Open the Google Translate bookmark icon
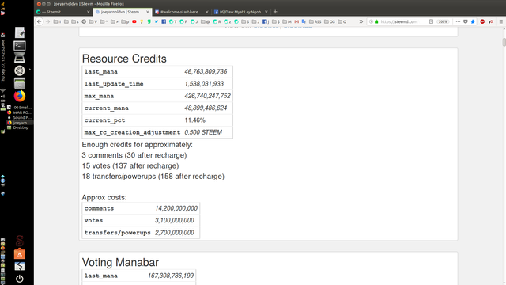The height and width of the screenshot is (285, 506). pyautogui.click(x=304, y=21)
